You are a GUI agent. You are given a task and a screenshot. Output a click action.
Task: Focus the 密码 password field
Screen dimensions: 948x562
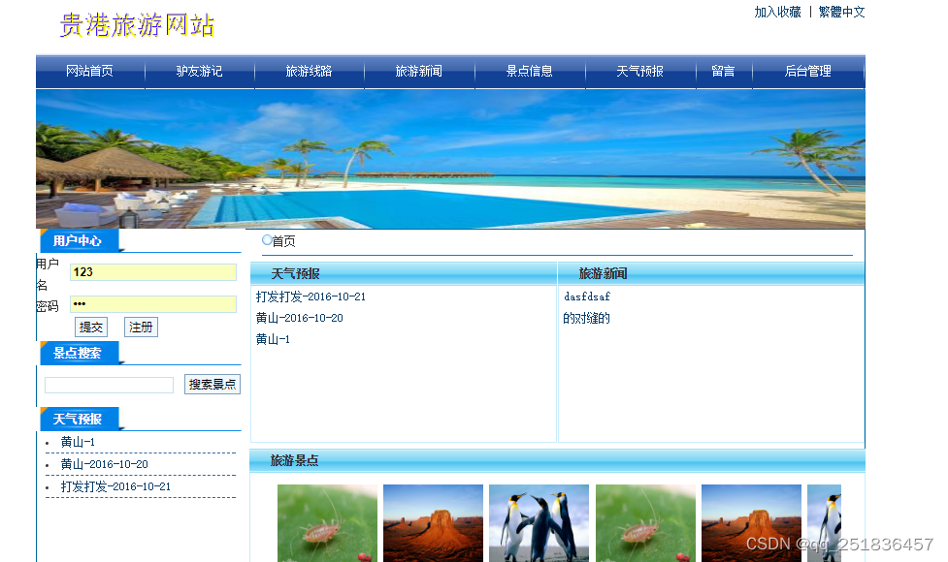coord(153,303)
